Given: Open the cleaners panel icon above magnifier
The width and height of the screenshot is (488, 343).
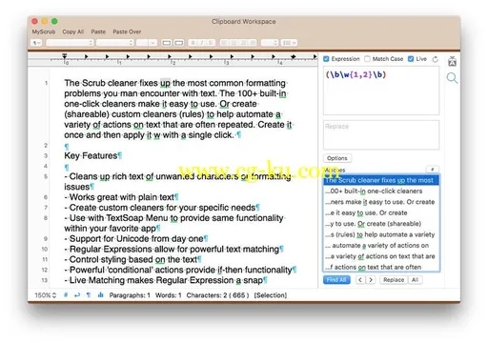Looking at the screenshot, I should pos(452,61).
